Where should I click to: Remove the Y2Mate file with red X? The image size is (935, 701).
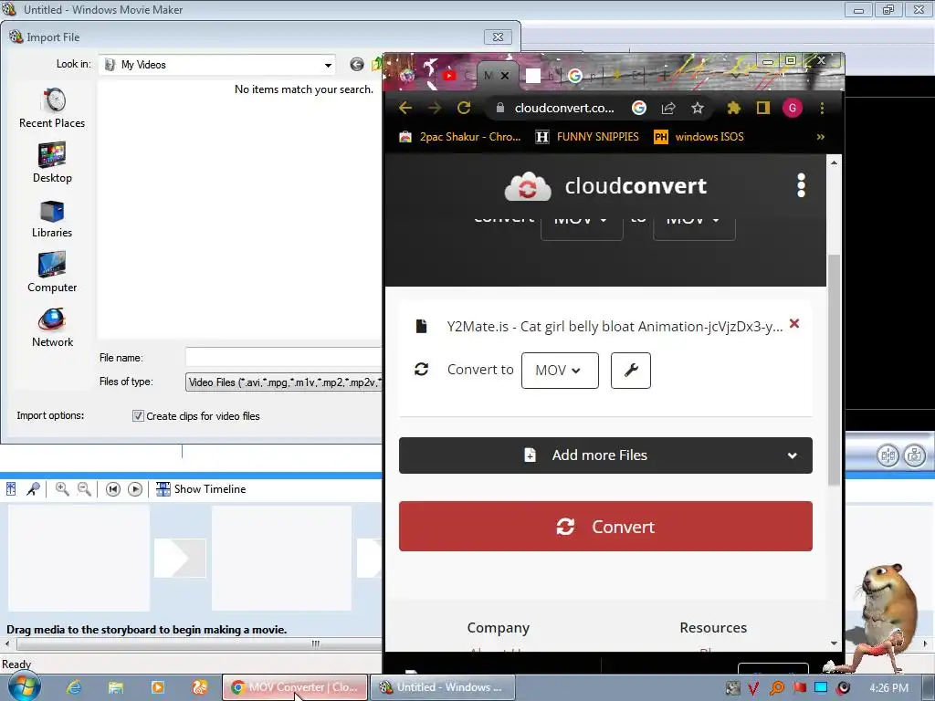[794, 324]
